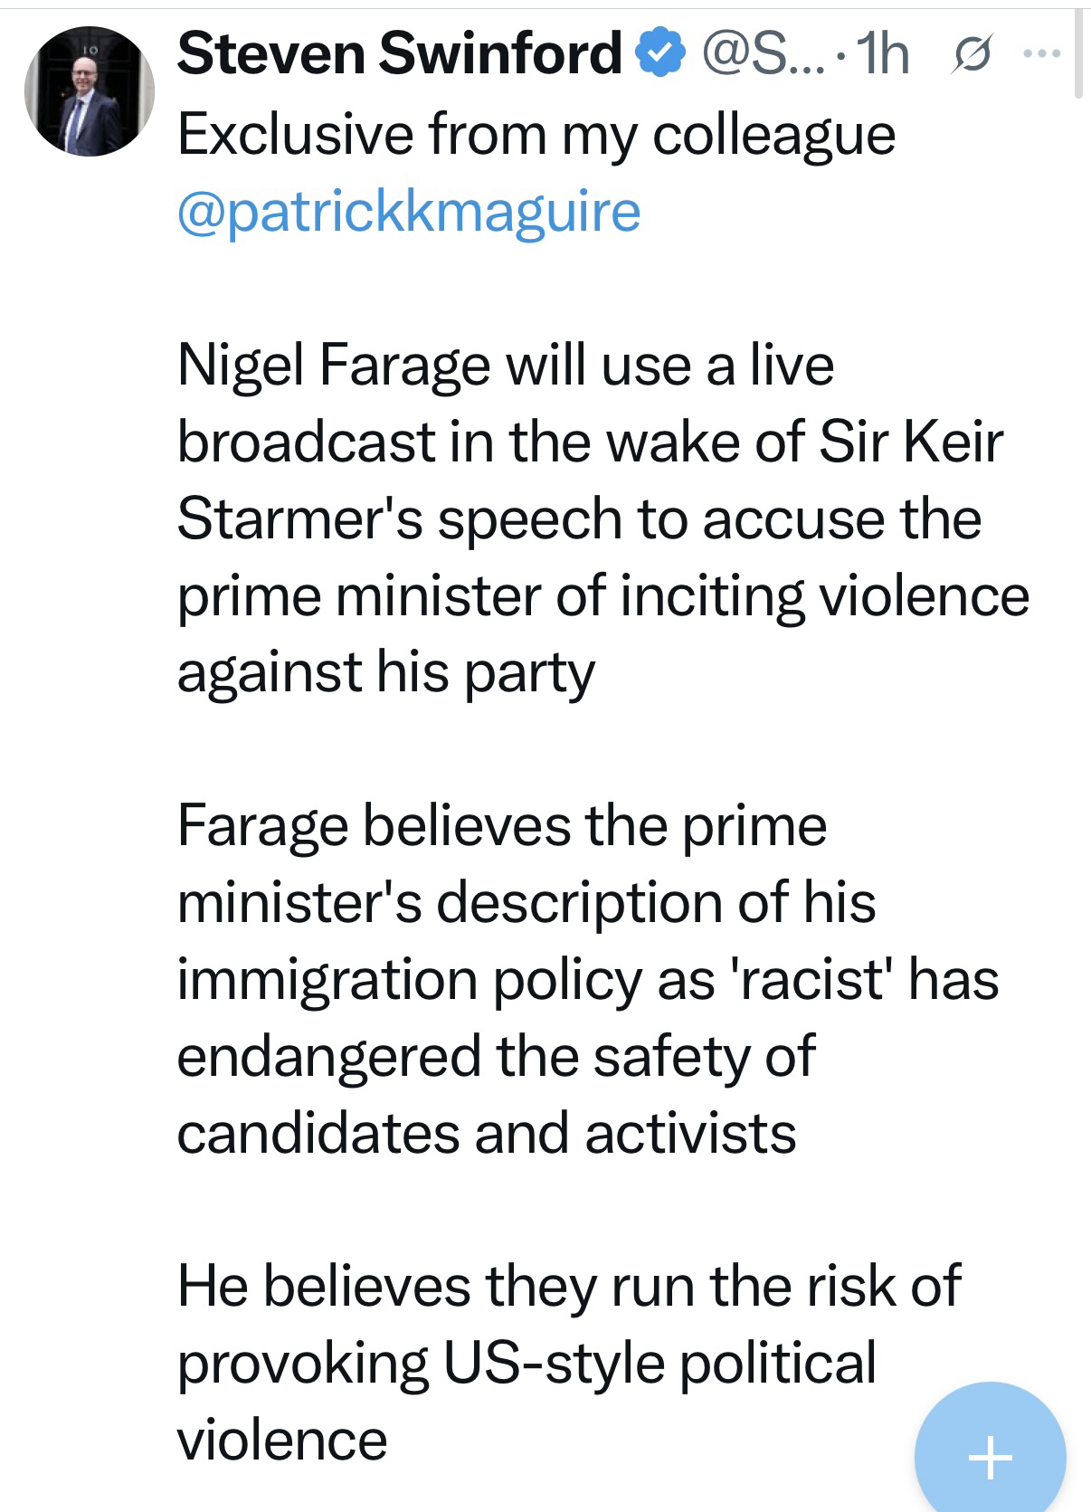The height and width of the screenshot is (1512, 1091).
Task: Tap the blue verified badge
Action: pyautogui.click(x=662, y=52)
